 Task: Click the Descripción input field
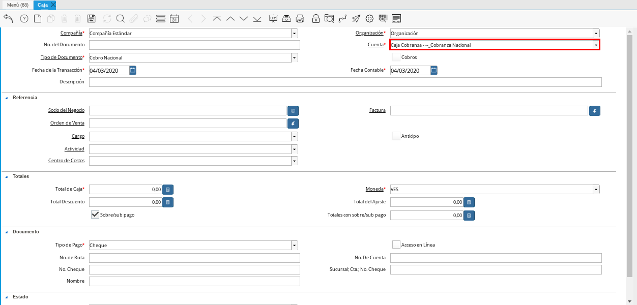point(345,82)
